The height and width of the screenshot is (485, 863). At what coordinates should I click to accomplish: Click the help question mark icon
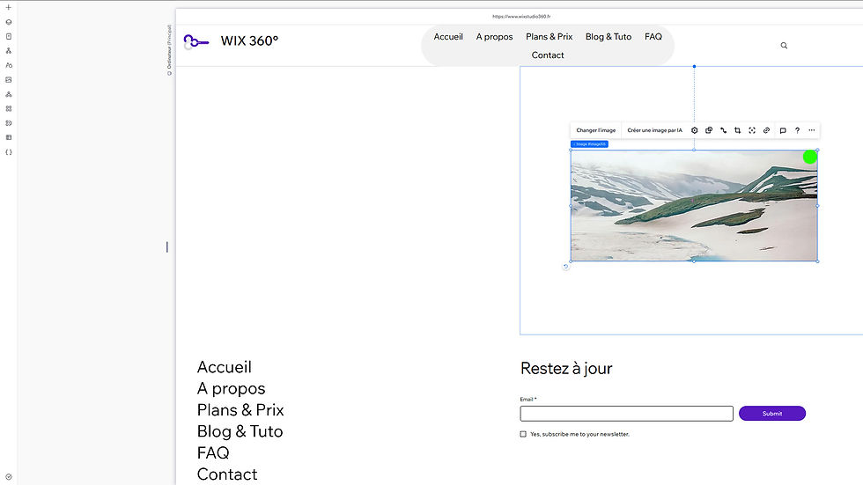[797, 130]
